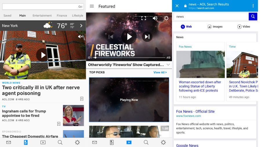Switch to the Saved tab
The width and height of the screenshot is (261, 147).
(x=8, y=15)
